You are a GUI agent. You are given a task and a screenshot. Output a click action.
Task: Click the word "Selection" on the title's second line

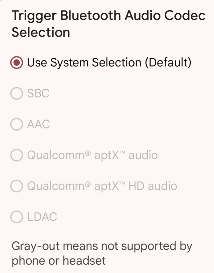tap(41, 33)
